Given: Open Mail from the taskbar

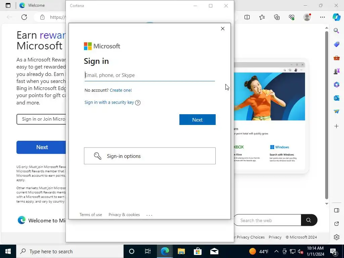Looking at the screenshot, I should coord(214,251).
